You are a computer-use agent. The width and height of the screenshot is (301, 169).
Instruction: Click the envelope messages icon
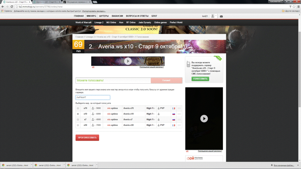click(x=222, y=16)
